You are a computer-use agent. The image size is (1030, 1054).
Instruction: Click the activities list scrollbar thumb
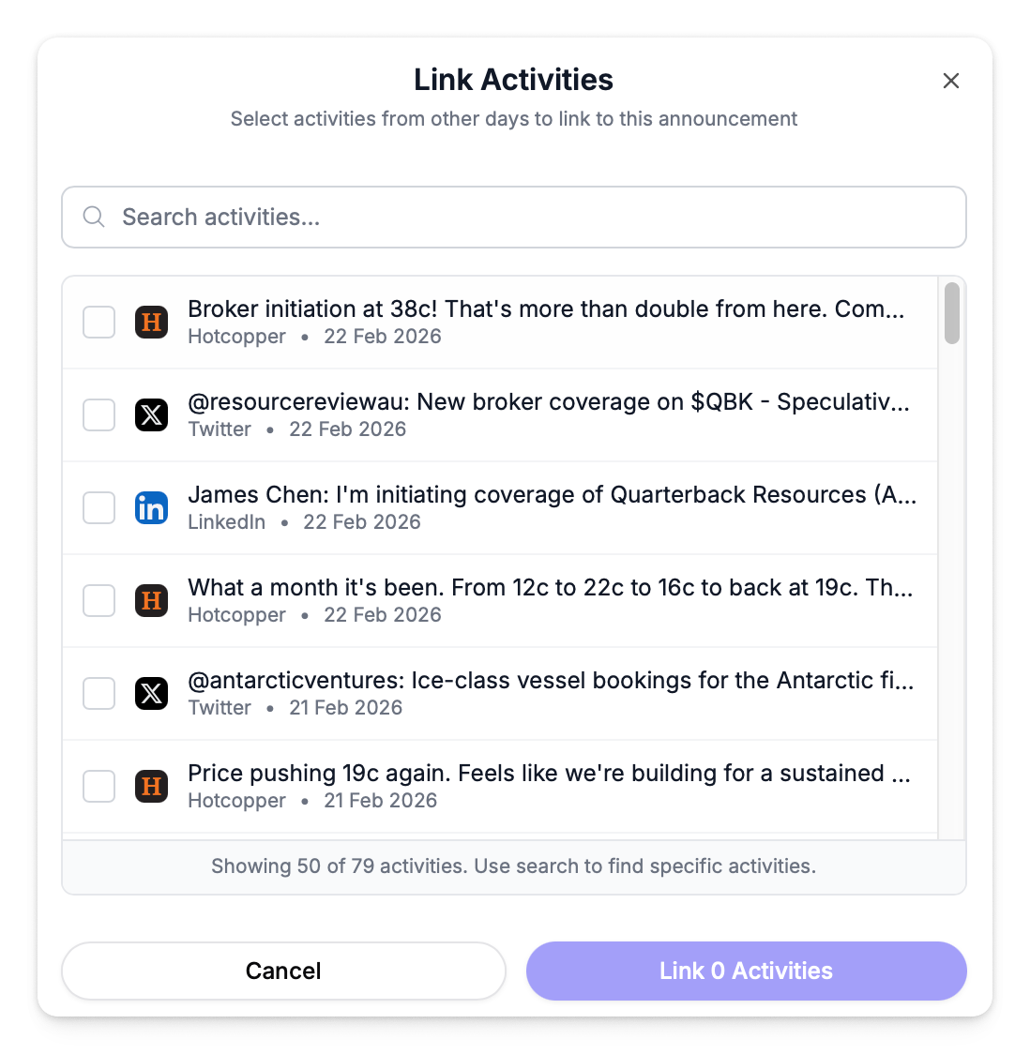tap(951, 313)
